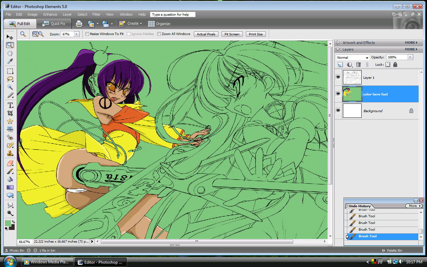Click the Print icon in shortcuts bar
The image size is (427, 267).
coord(79,24)
